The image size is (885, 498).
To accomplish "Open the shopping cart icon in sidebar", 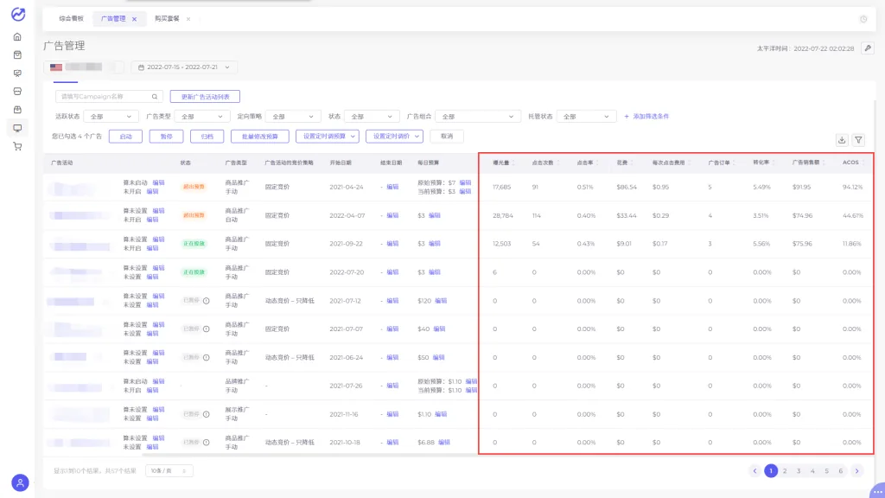I will [x=17, y=146].
